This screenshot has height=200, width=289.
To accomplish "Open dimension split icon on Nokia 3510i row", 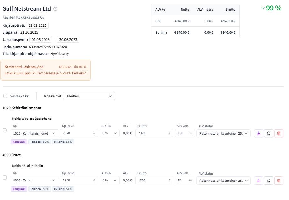I will pos(259,181).
